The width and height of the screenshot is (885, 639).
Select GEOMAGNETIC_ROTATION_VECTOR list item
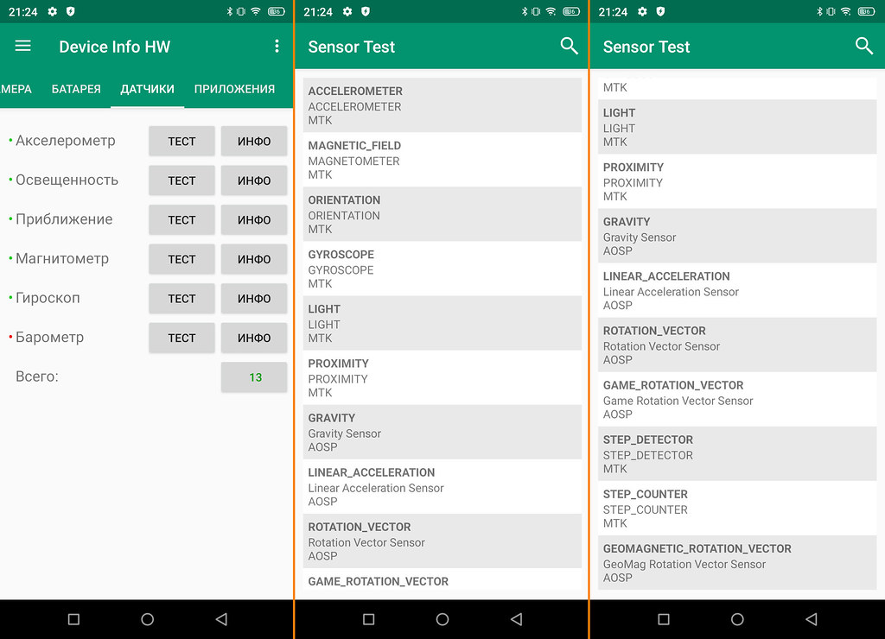pos(737,563)
